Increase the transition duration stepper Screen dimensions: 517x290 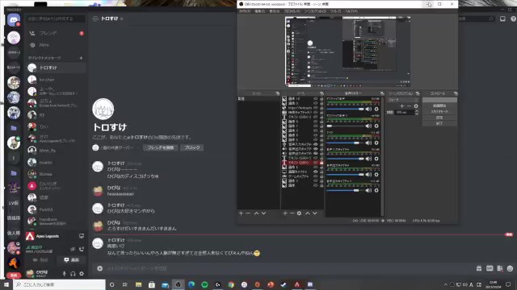(x=417, y=111)
